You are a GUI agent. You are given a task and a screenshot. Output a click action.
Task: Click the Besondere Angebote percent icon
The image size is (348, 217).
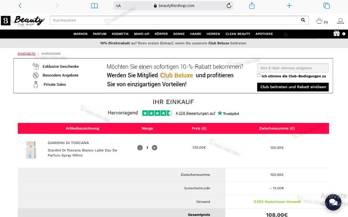click(36, 75)
